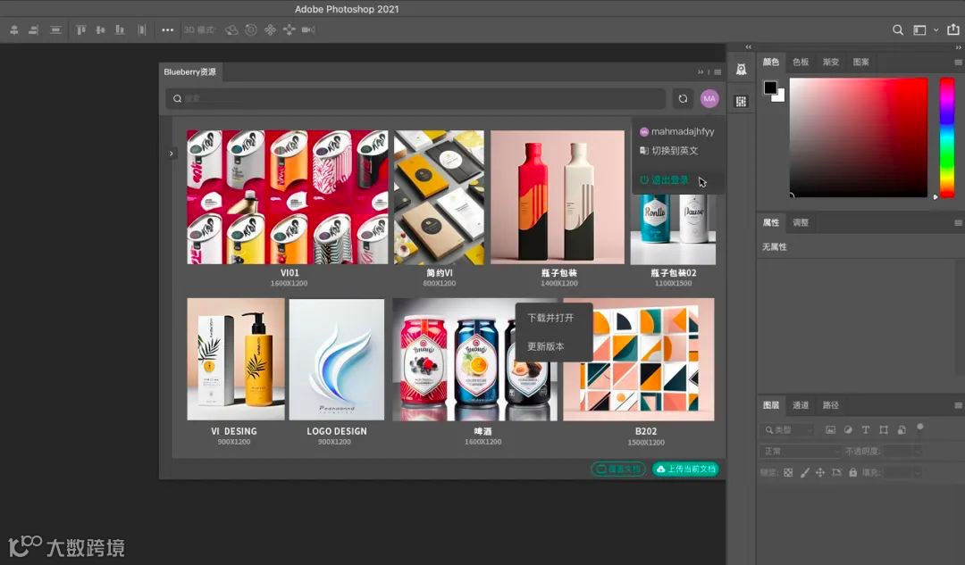
Task: Expand the Blueberry sidebar arrow
Action: point(171,154)
